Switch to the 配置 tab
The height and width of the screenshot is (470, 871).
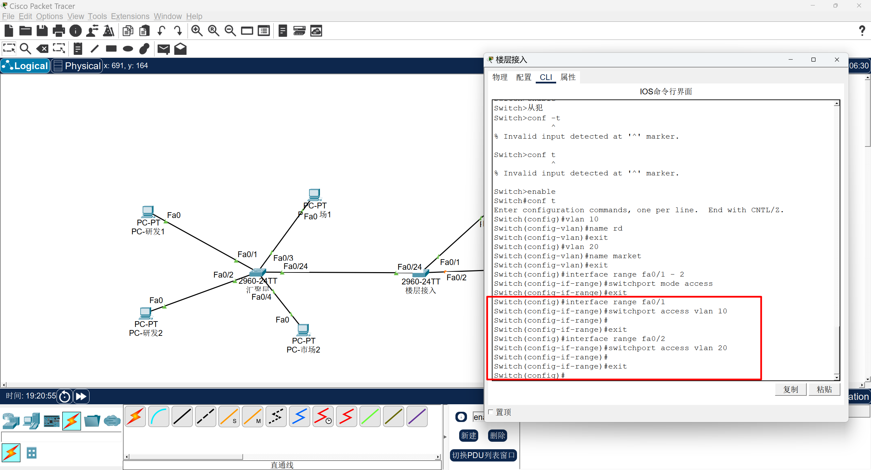click(x=523, y=77)
